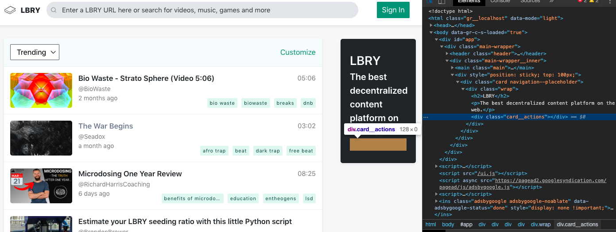Open Microdosing One Year Review title
Screen dimensions: 616x232
130,174
